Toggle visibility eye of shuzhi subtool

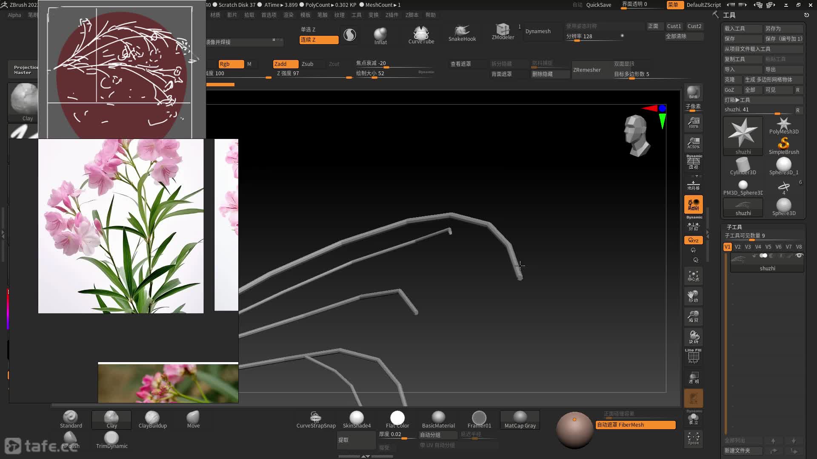click(799, 255)
